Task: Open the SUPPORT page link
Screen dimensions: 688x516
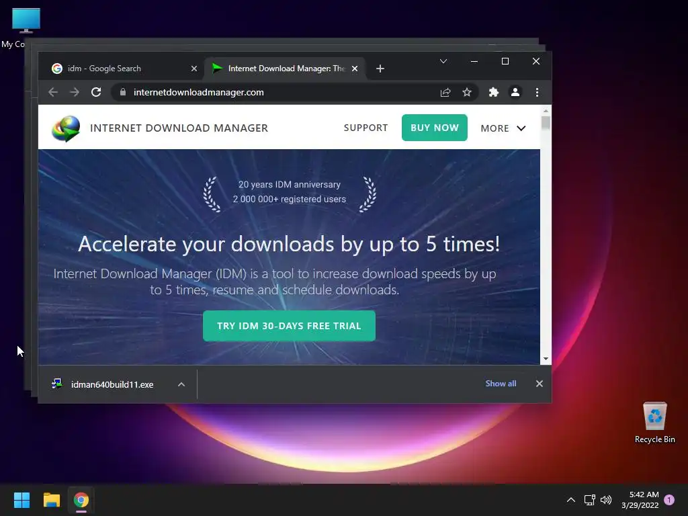Action: point(366,128)
